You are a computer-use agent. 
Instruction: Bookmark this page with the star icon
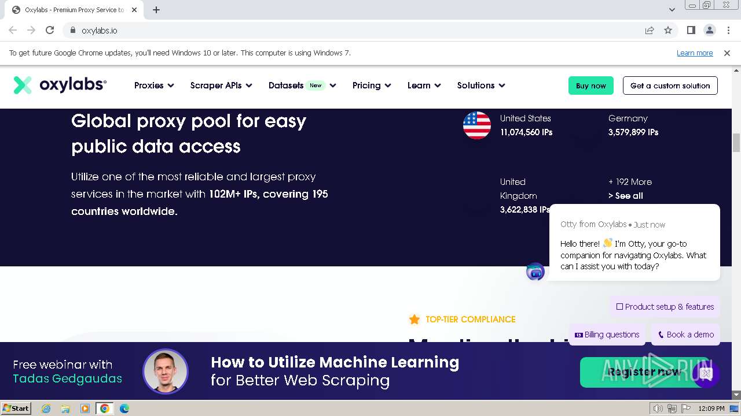pyautogui.click(x=668, y=30)
